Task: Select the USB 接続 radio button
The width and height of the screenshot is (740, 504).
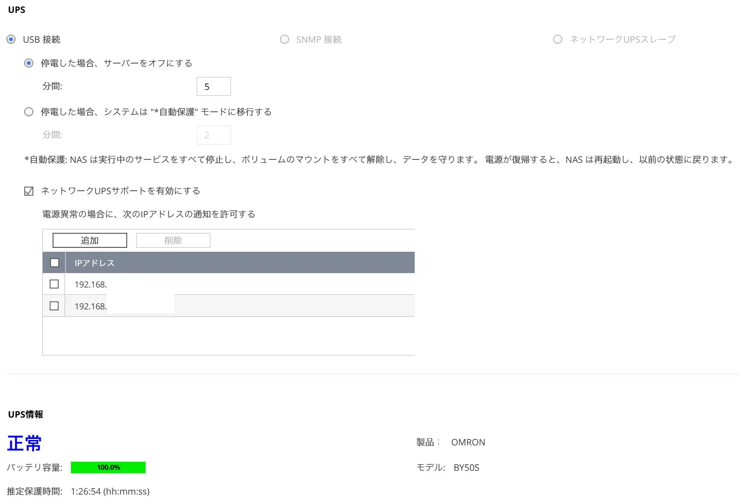Action: pos(10,39)
